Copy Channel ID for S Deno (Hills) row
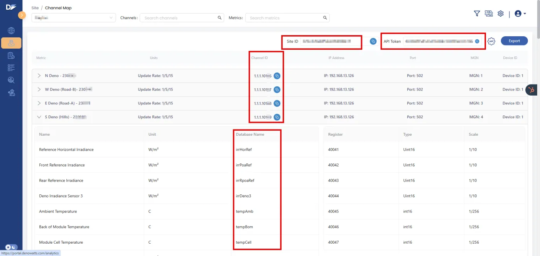The image size is (540, 256). pyautogui.click(x=277, y=117)
